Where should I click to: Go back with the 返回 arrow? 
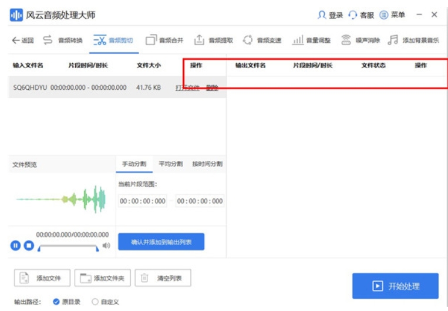tap(23, 40)
